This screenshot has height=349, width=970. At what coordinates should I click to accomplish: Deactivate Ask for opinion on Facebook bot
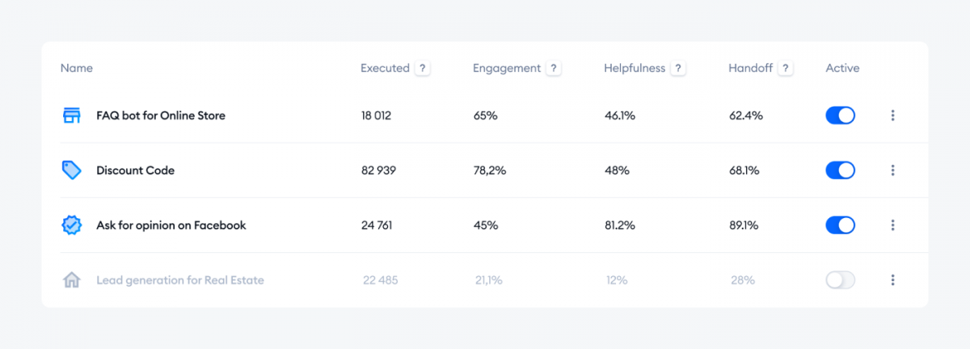[x=840, y=225]
